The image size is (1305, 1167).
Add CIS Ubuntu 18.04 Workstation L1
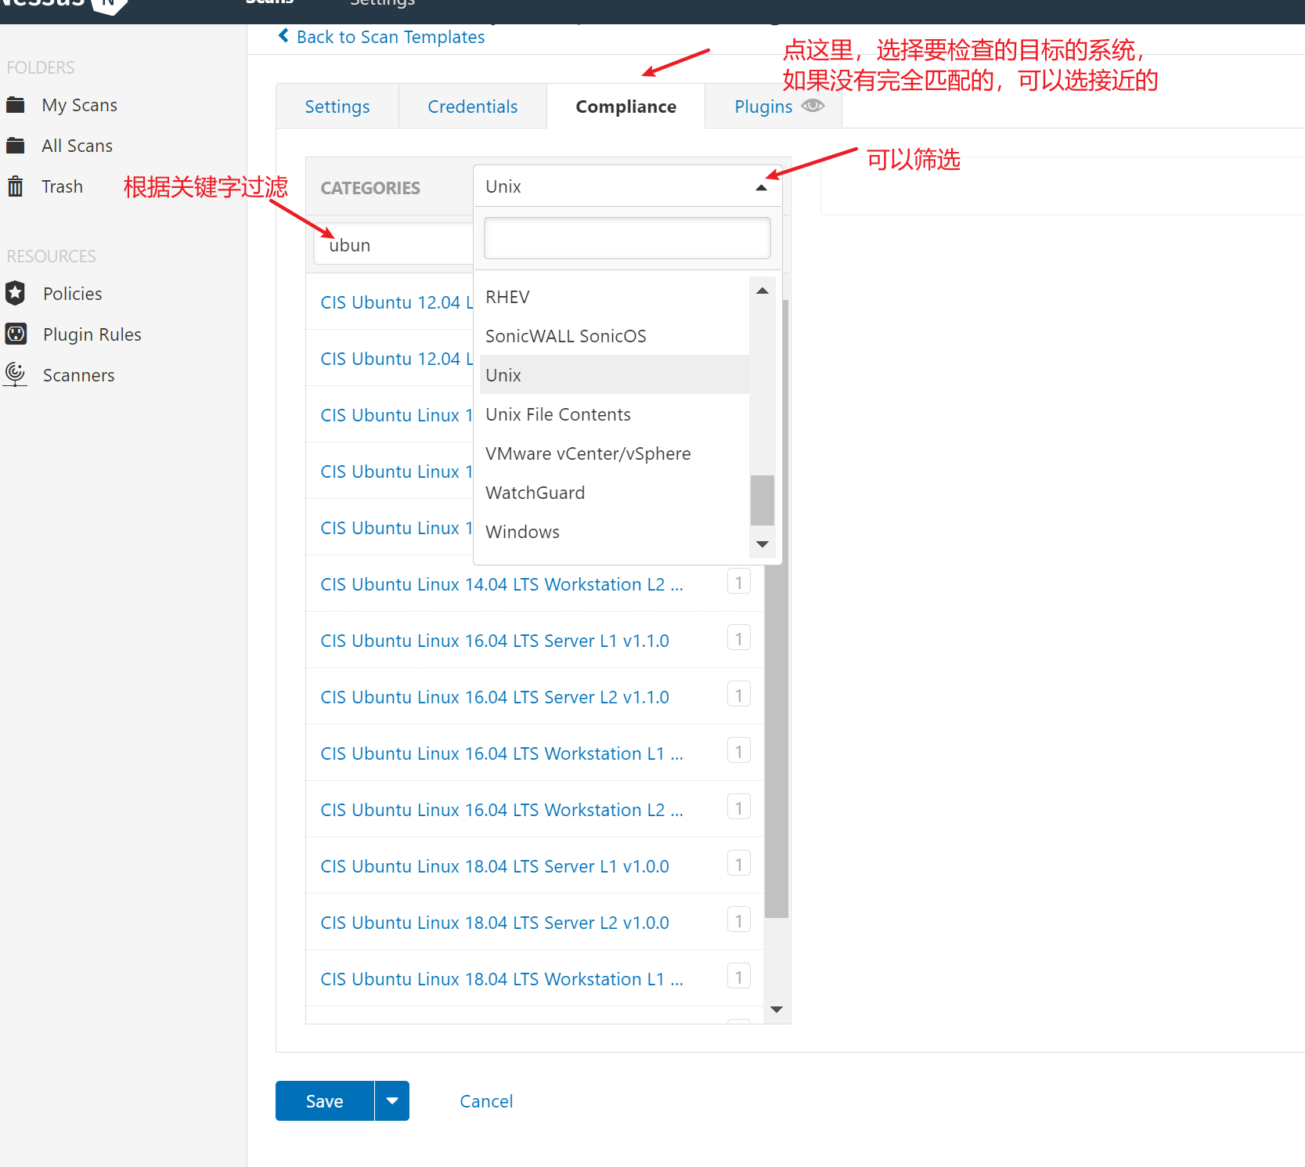point(502,979)
